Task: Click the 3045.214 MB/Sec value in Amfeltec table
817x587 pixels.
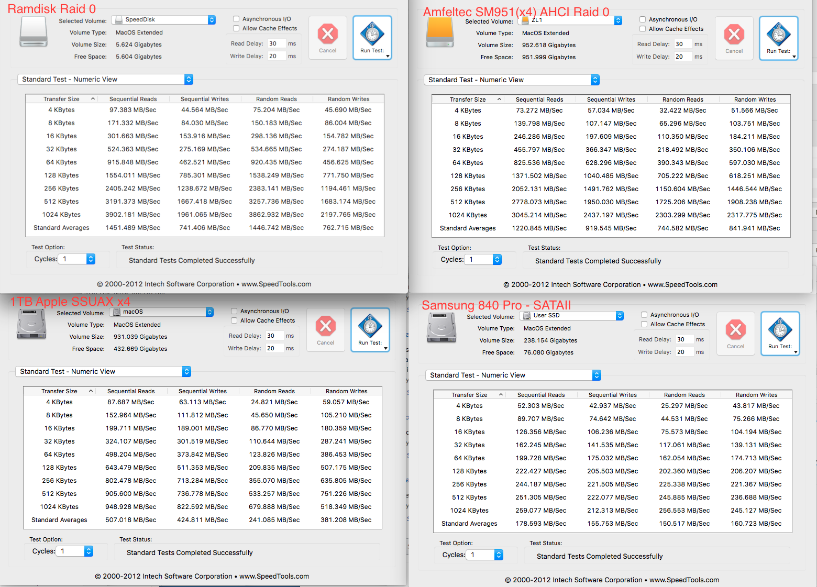Action: tap(539, 215)
